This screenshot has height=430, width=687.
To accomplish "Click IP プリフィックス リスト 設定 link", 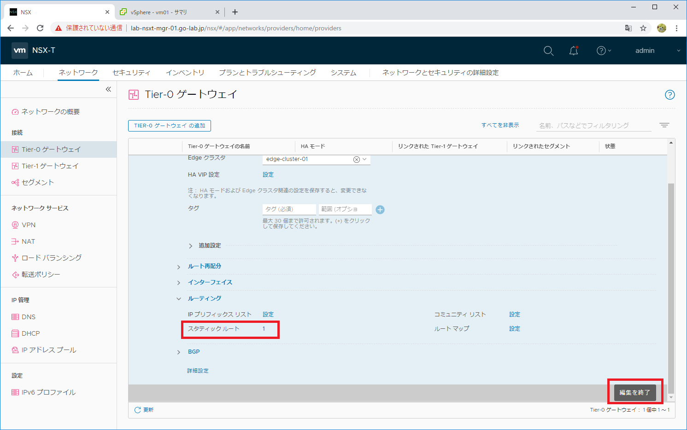I will click(x=268, y=315).
